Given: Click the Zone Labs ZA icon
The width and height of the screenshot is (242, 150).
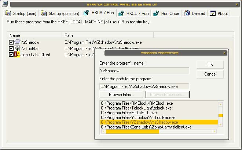Looking at the screenshot, I should point(17,54).
